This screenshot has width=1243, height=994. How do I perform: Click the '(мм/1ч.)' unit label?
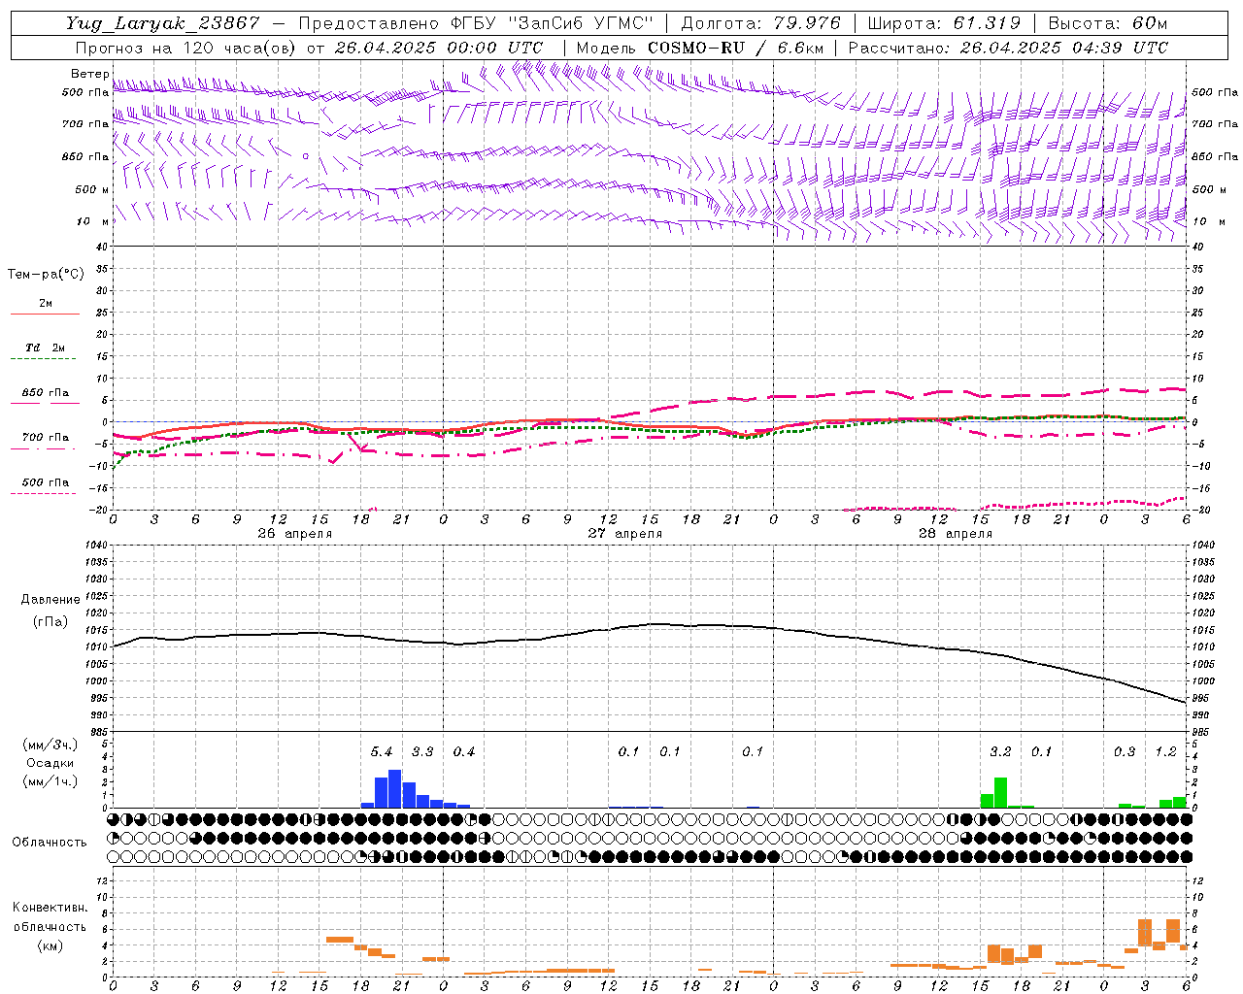[50, 781]
